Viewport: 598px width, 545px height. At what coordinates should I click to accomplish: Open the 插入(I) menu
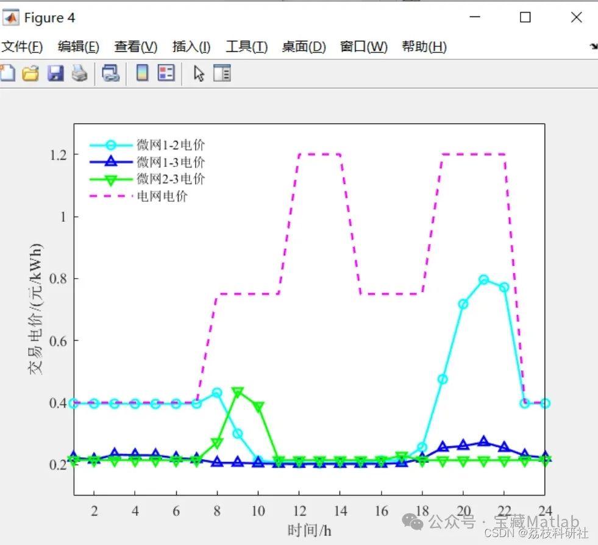[190, 46]
